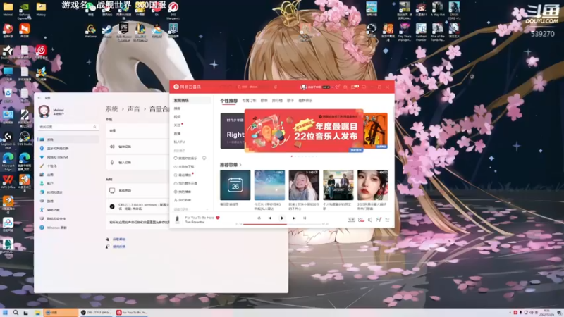Switch to mini mode icon in title bar

(x=364, y=87)
